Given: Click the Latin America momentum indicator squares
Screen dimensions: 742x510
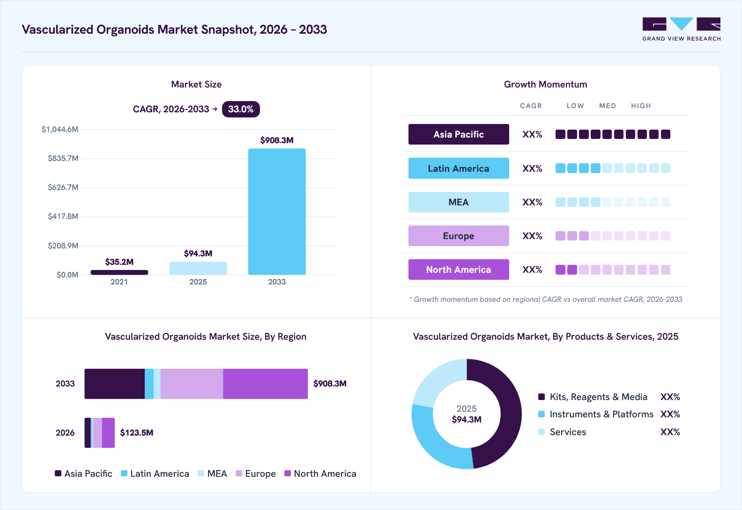Looking at the screenshot, I should click(x=613, y=168).
